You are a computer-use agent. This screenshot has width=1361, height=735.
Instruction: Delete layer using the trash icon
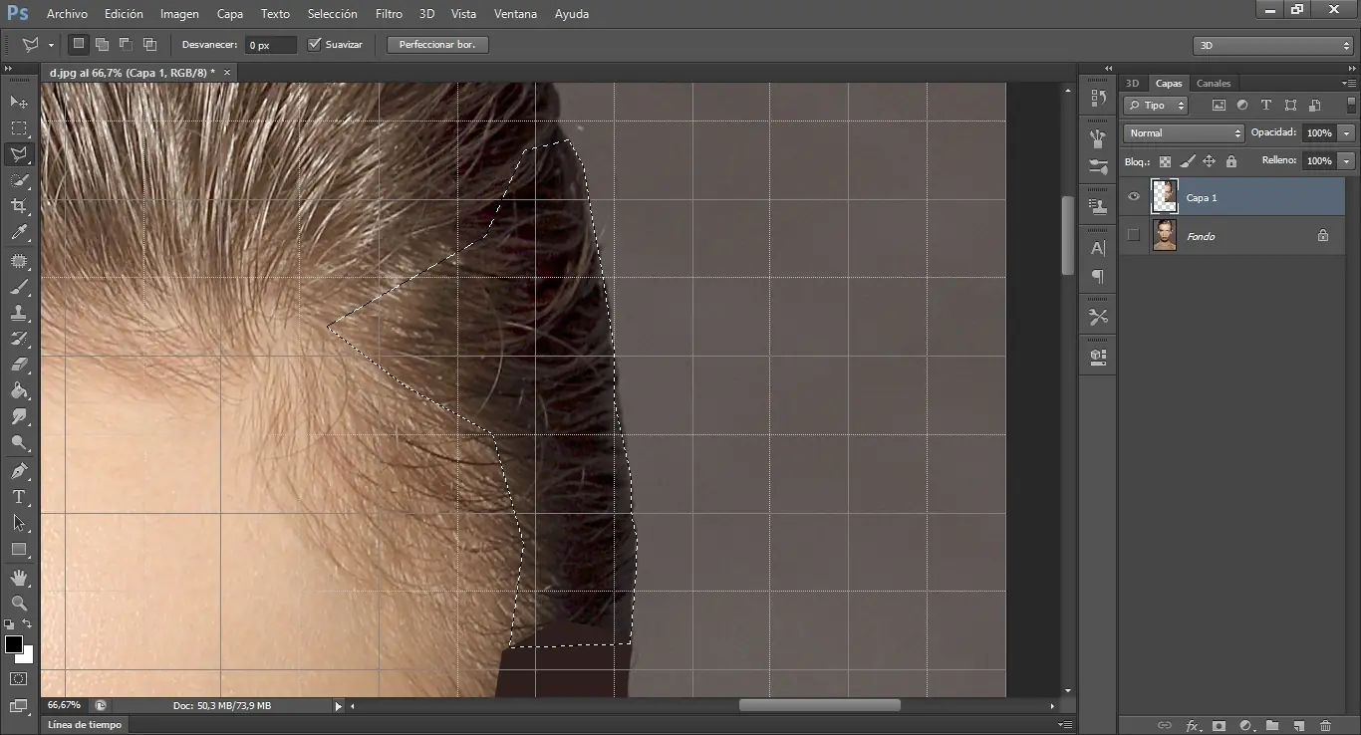(1325, 726)
